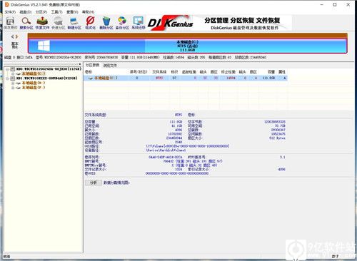Image resolution: width=357 pixels, height=261 pixels.
Task: Click the 属性 column header
Action: 282,72
